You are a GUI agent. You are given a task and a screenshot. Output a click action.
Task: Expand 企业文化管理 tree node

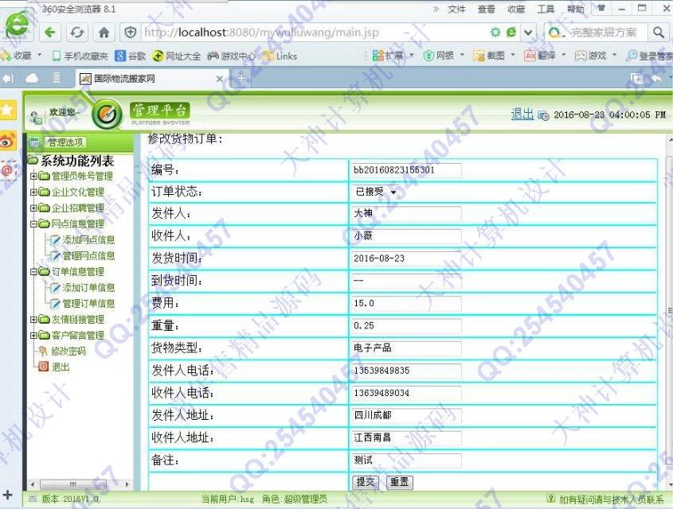[33, 192]
